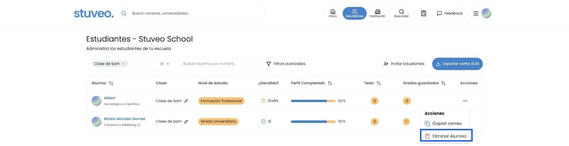Click Mireia's Tests count badge

(374, 122)
